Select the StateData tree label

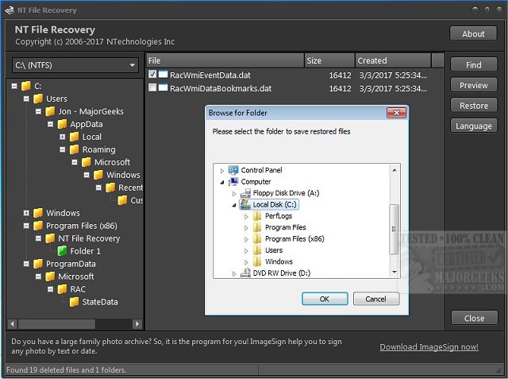pos(100,302)
